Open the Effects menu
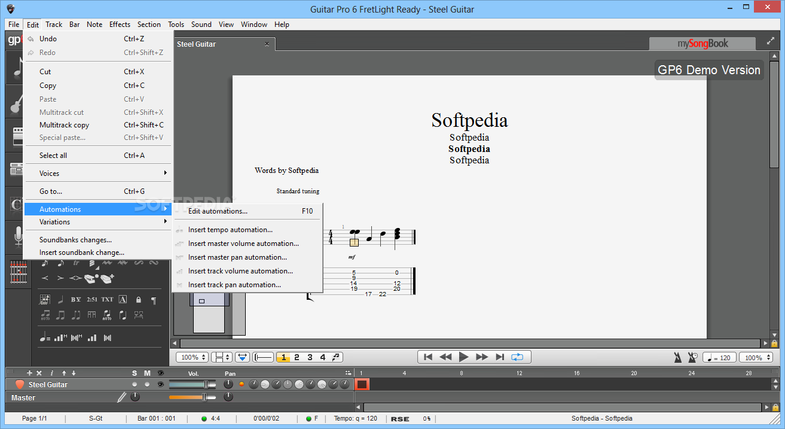The image size is (785, 429). [x=120, y=25]
